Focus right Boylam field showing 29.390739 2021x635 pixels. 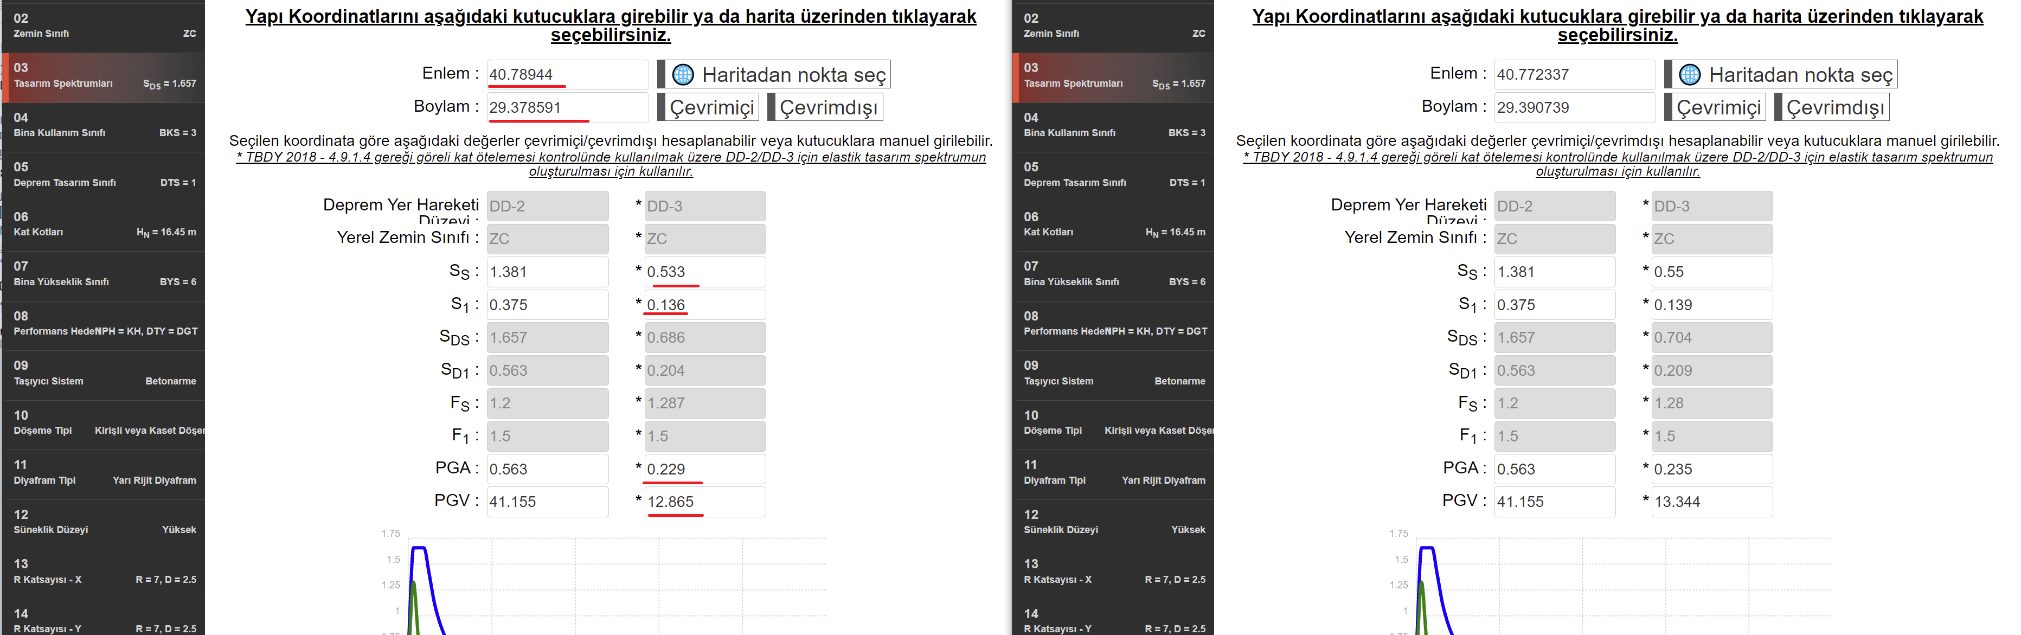[1575, 107]
